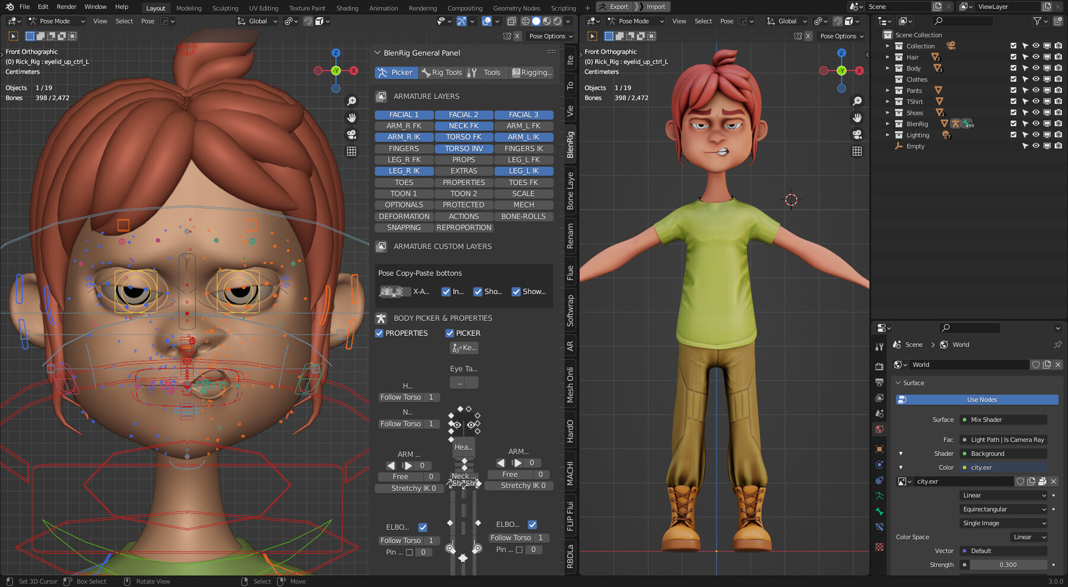Image resolution: width=1068 pixels, height=587 pixels.
Task: Uncheck the PROPERTIES checkbox
Action: [x=379, y=333]
